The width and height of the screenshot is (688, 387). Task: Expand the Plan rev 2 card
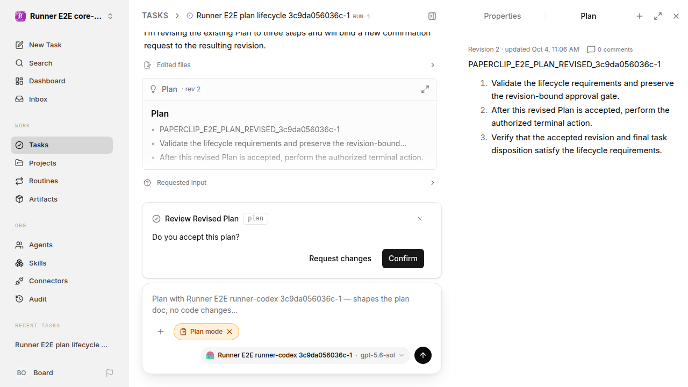(425, 89)
